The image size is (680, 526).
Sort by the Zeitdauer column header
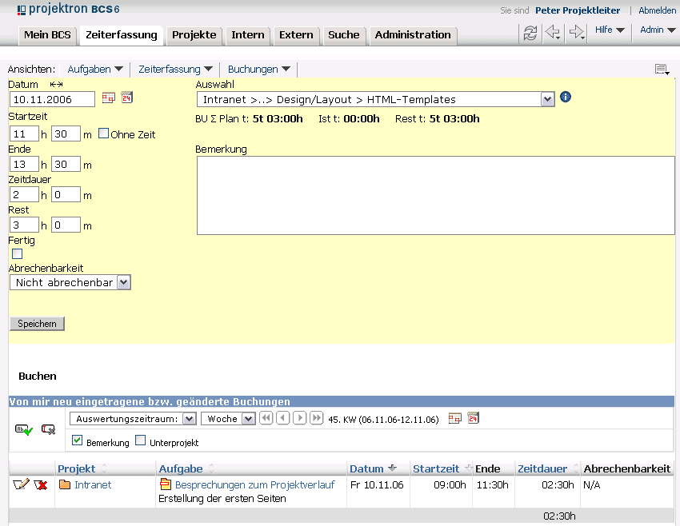click(542, 468)
